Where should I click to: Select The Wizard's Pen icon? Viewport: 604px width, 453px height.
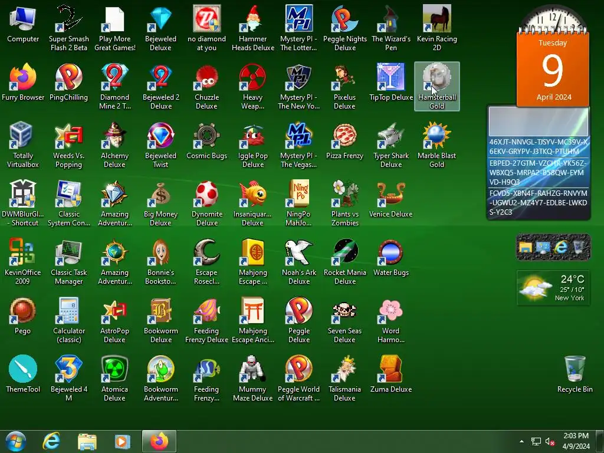(x=391, y=28)
